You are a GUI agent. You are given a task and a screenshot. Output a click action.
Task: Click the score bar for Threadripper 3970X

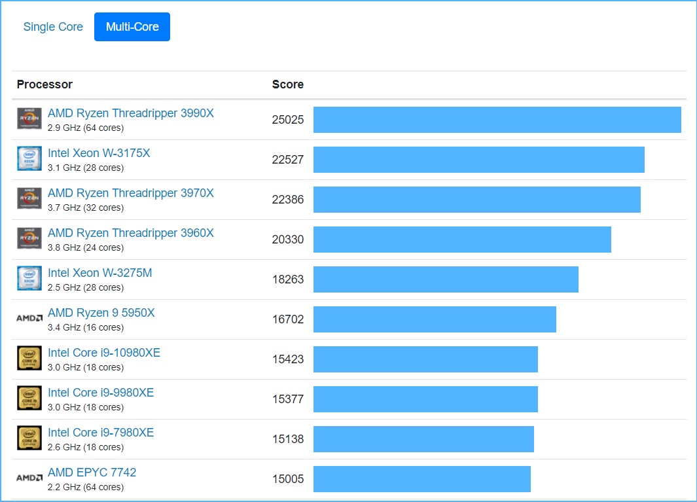pyautogui.click(x=477, y=200)
